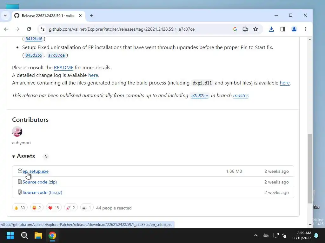The height and width of the screenshot is (243, 325).
Task: Click the address bar URL field
Action: (122, 29)
